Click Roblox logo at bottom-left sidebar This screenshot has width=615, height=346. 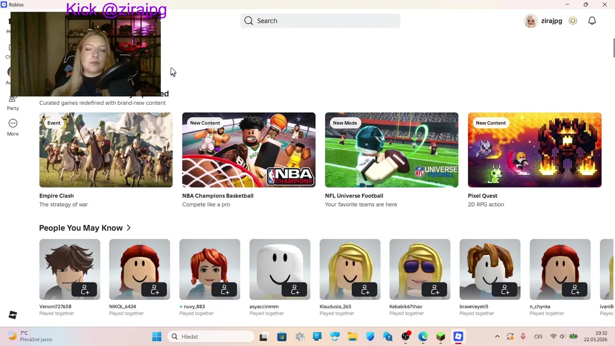13,315
